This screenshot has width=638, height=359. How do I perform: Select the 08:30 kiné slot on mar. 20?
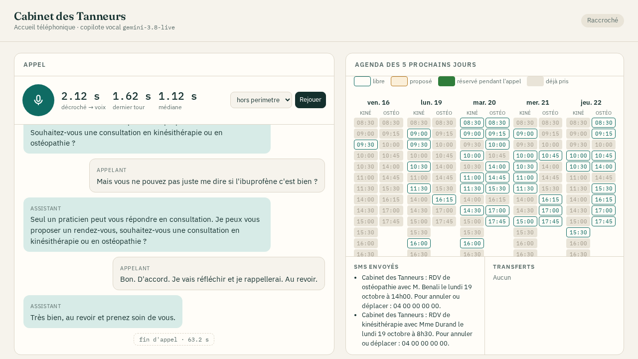472,123
